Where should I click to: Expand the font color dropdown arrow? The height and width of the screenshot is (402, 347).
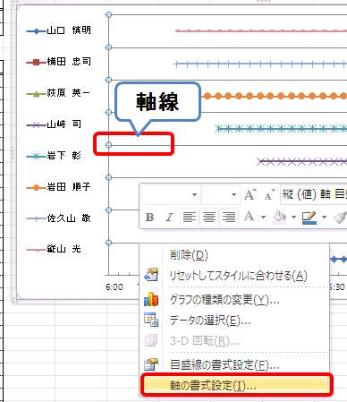263,217
